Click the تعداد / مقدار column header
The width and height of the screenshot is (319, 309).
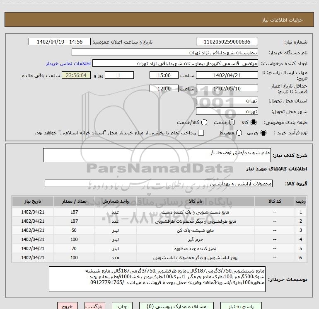(x=74, y=201)
